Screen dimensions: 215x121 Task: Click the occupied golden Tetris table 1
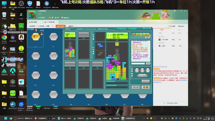tap(36, 37)
